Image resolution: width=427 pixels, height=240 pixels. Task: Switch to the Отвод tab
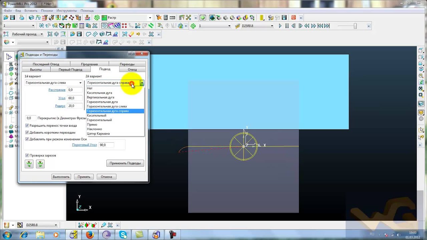pyautogui.click(x=132, y=69)
